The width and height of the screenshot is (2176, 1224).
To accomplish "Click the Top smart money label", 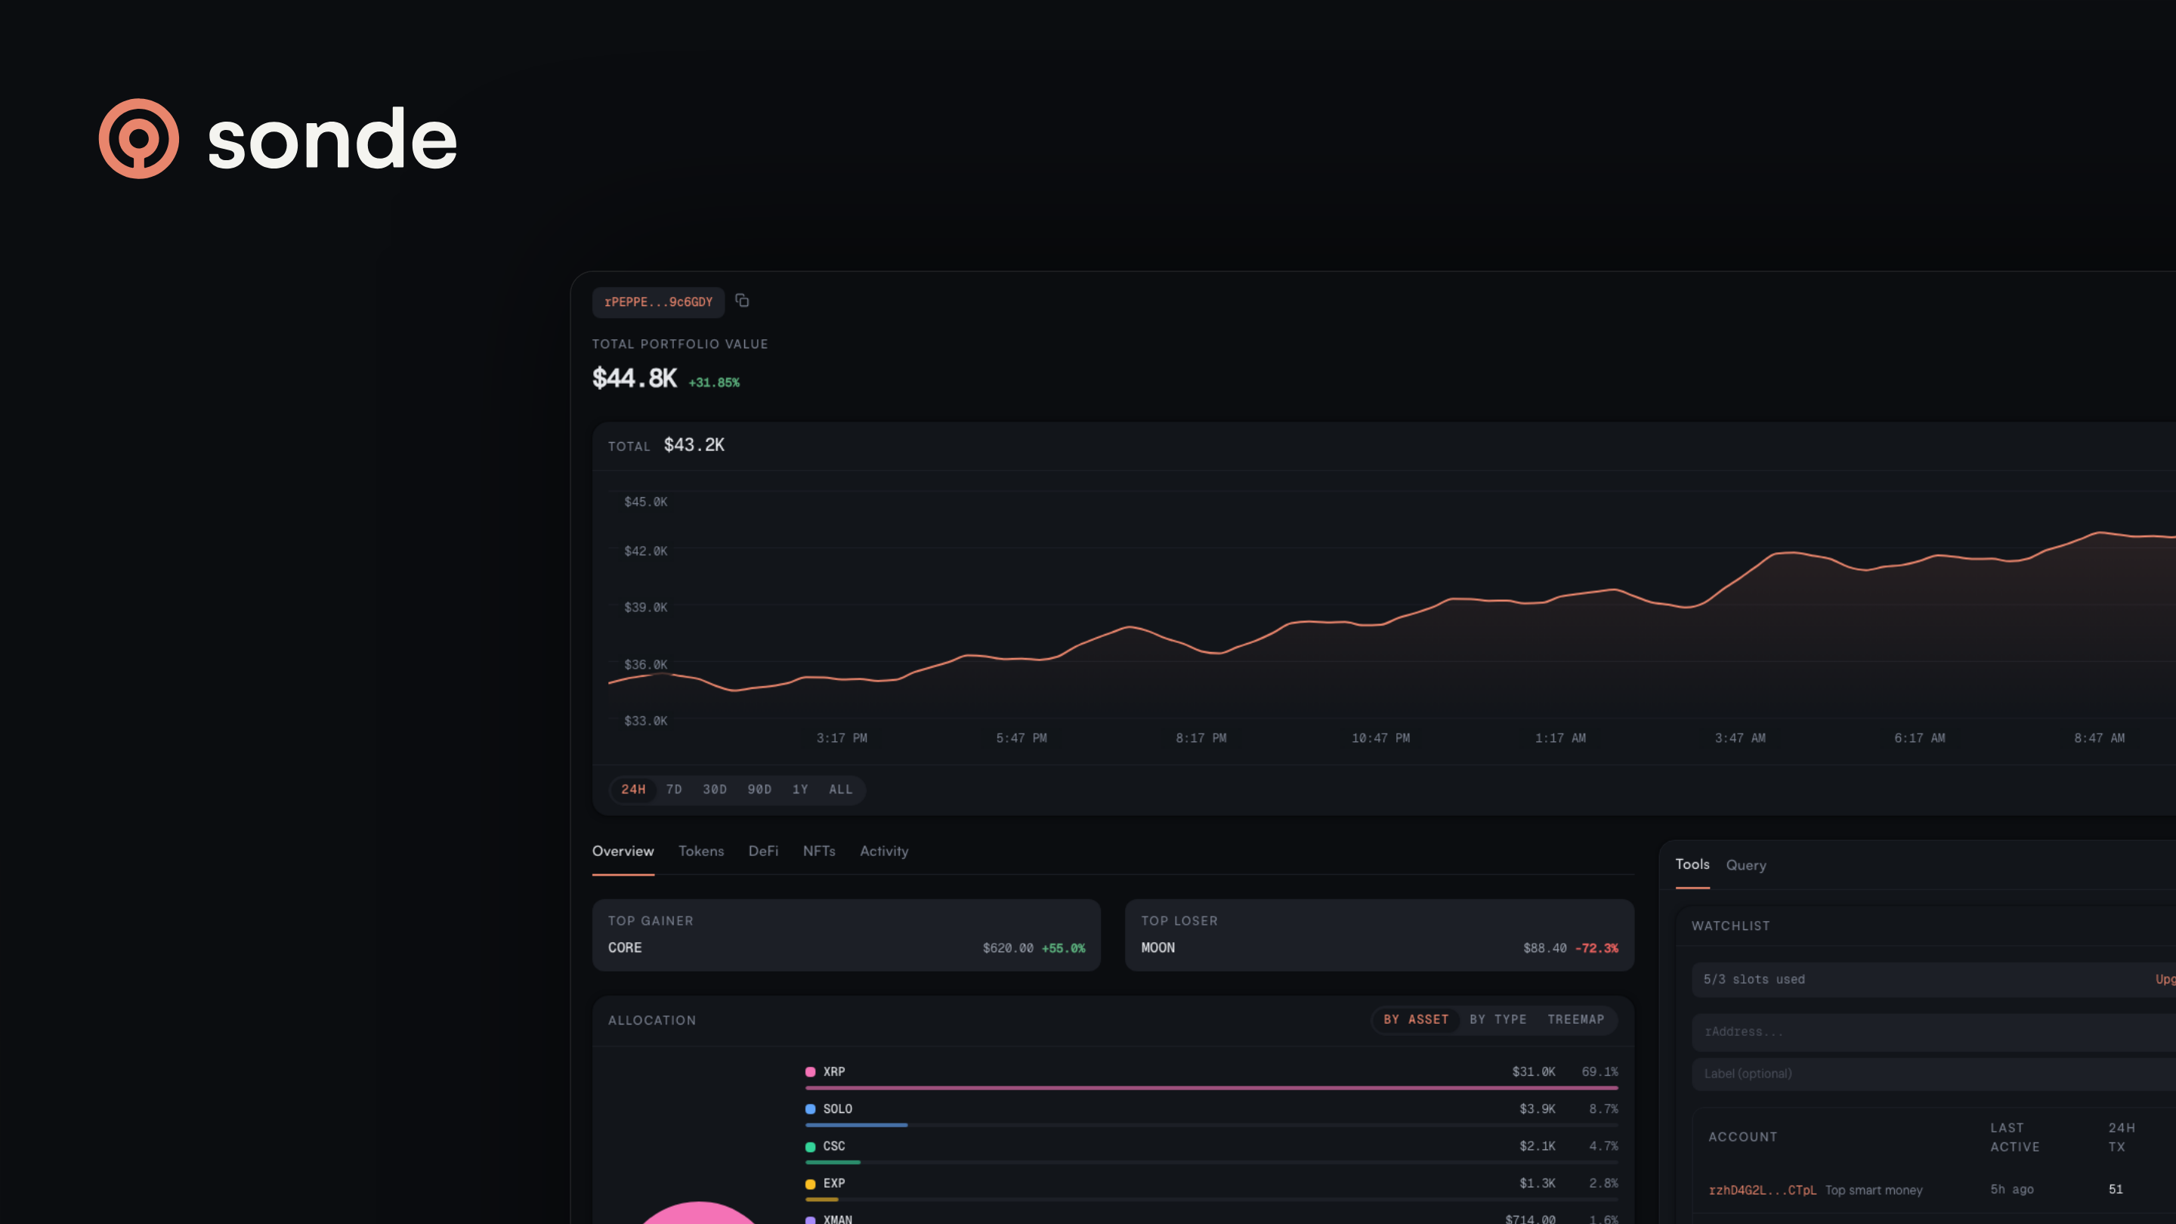I will click(x=1874, y=1190).
